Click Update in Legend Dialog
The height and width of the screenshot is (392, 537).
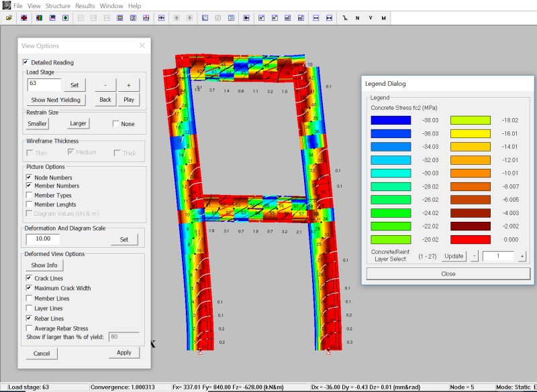point(454,256)
